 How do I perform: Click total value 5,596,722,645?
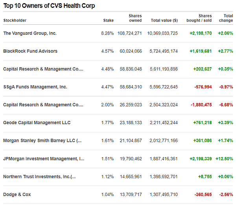point(164,87)
